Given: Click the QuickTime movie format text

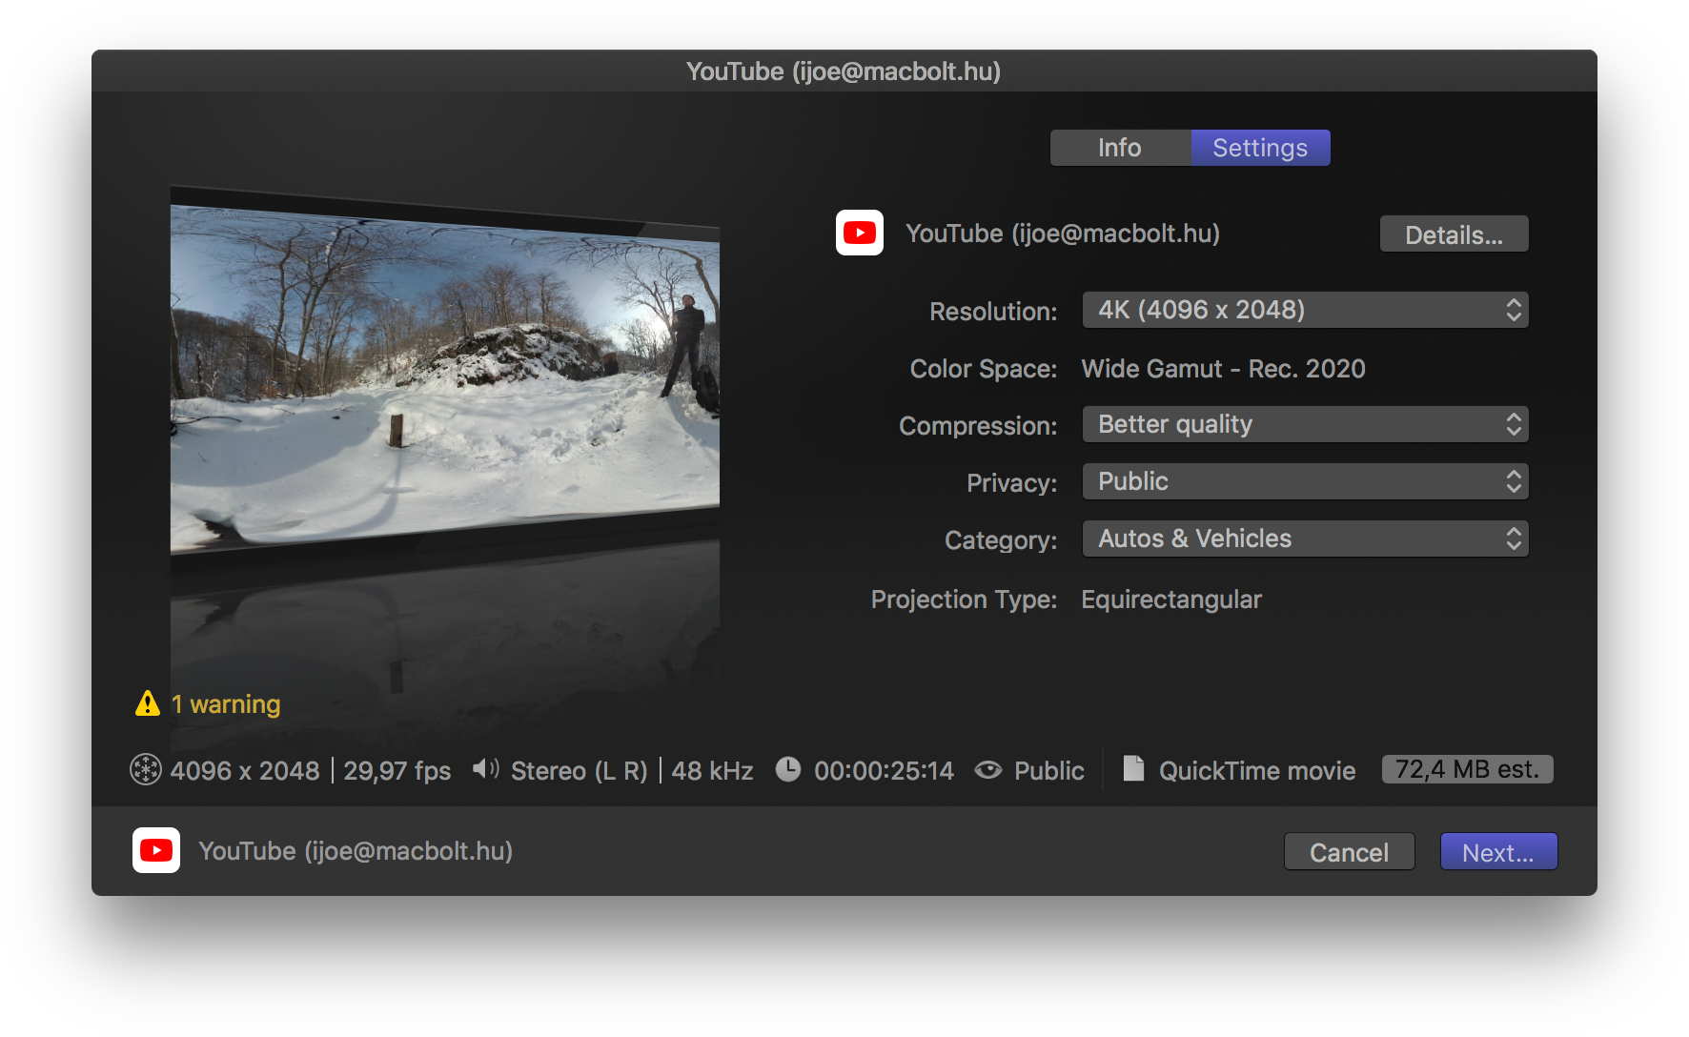Looking at the screenshot, I should [1257, 771].
